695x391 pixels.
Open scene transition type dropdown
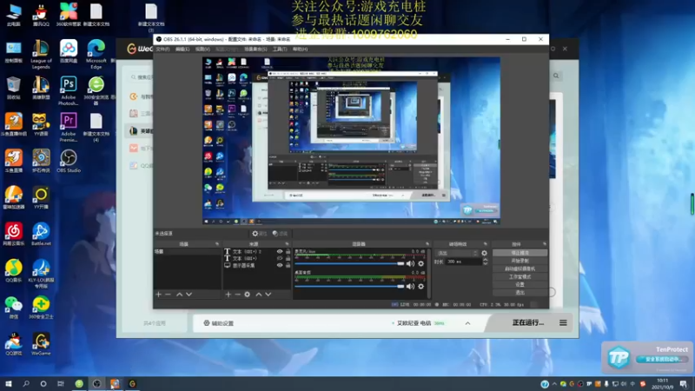point(457,253)
